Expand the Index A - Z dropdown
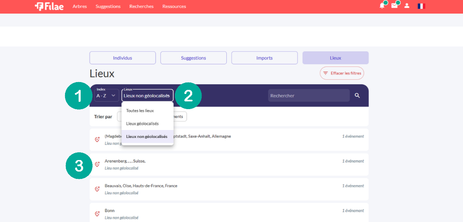 pos(107,95)
